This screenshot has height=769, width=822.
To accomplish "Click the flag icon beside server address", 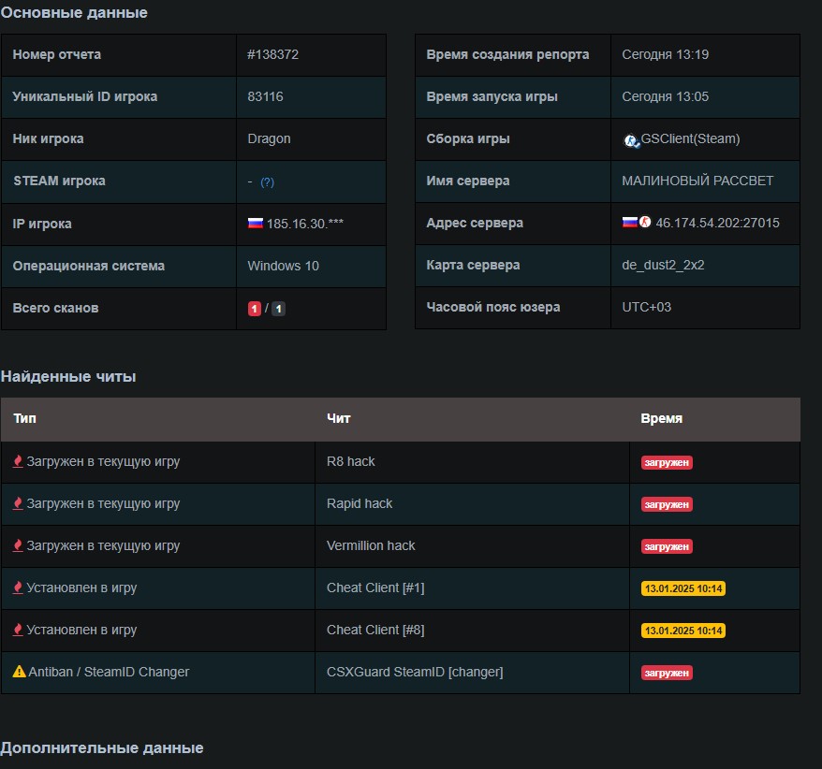I will (x=629, y=223).
